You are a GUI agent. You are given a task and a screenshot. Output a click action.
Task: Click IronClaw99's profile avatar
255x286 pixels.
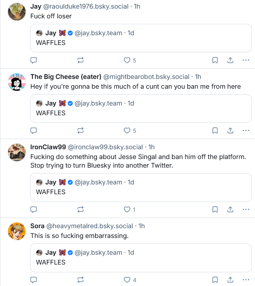click(x=17, y=152)
